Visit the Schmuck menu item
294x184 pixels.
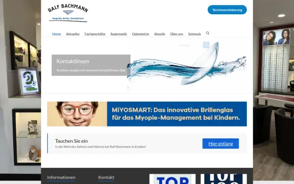(195, 34)
